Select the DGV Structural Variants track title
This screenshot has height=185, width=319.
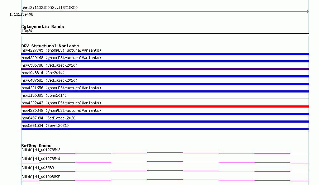click(50, 46)
